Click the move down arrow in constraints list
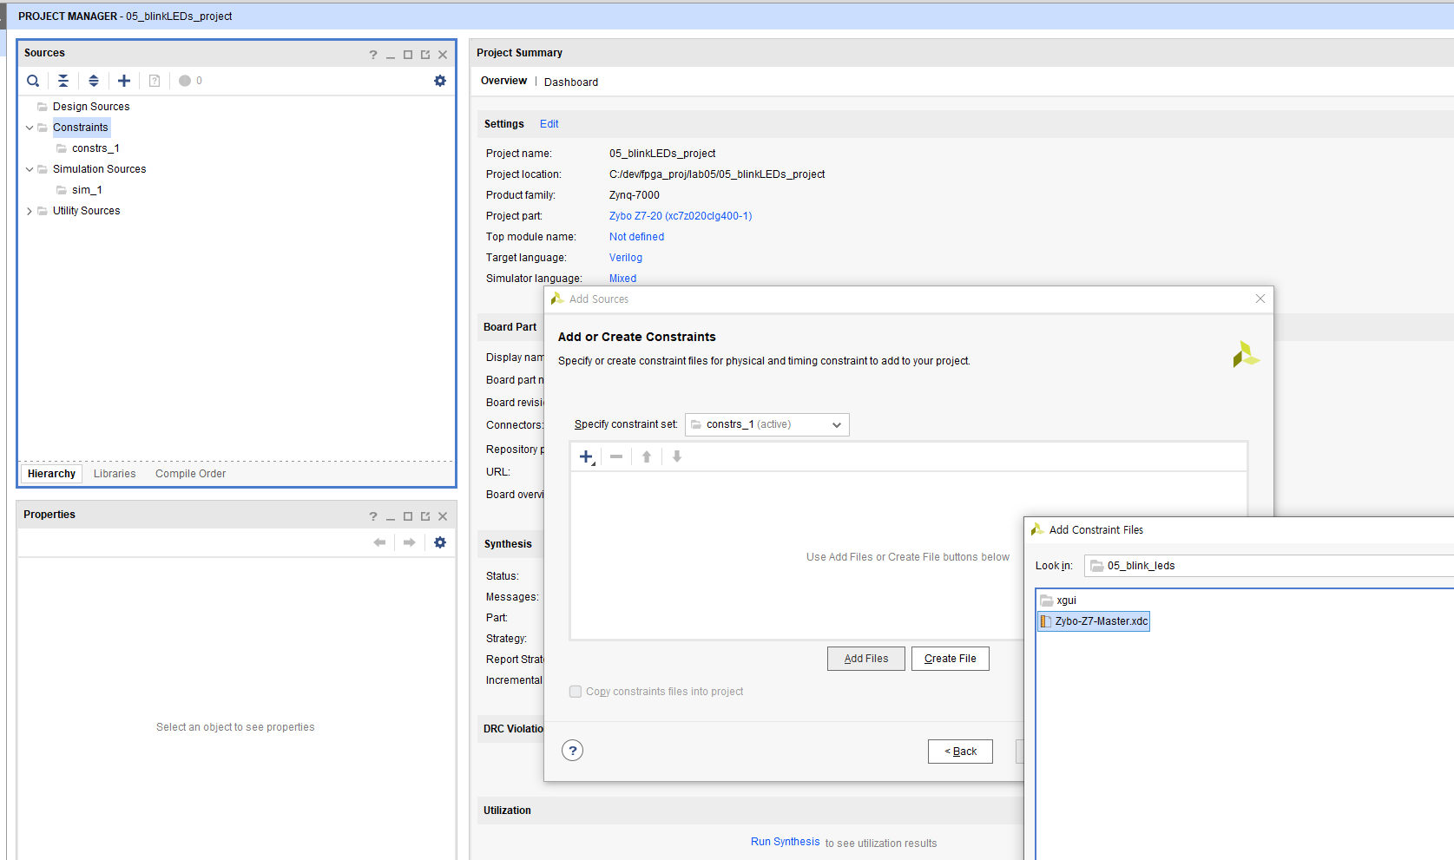The image size is (1454, 860). tap(677, 456)
